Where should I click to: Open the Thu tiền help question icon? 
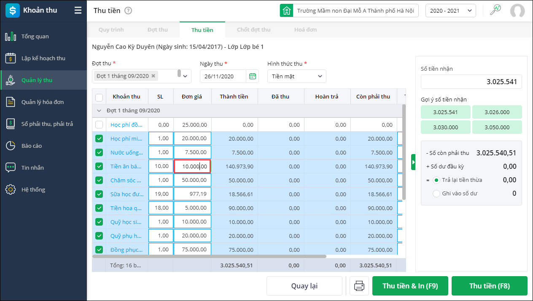tap(128, 11)
